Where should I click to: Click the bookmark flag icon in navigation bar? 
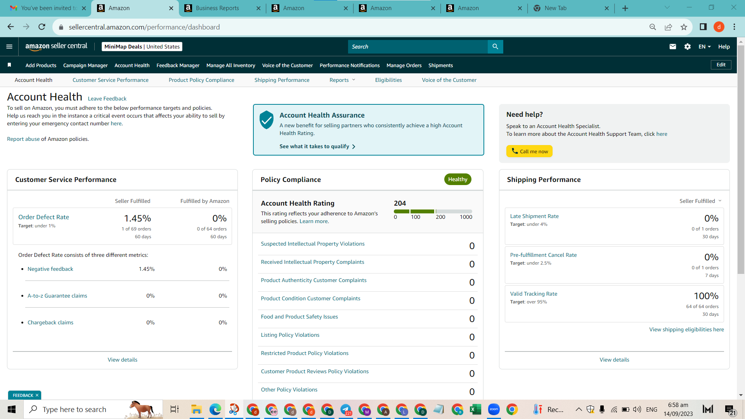point(9,65)
